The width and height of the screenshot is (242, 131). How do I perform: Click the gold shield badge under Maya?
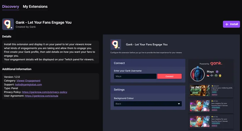pyautogui.click(x=220, y=76)
